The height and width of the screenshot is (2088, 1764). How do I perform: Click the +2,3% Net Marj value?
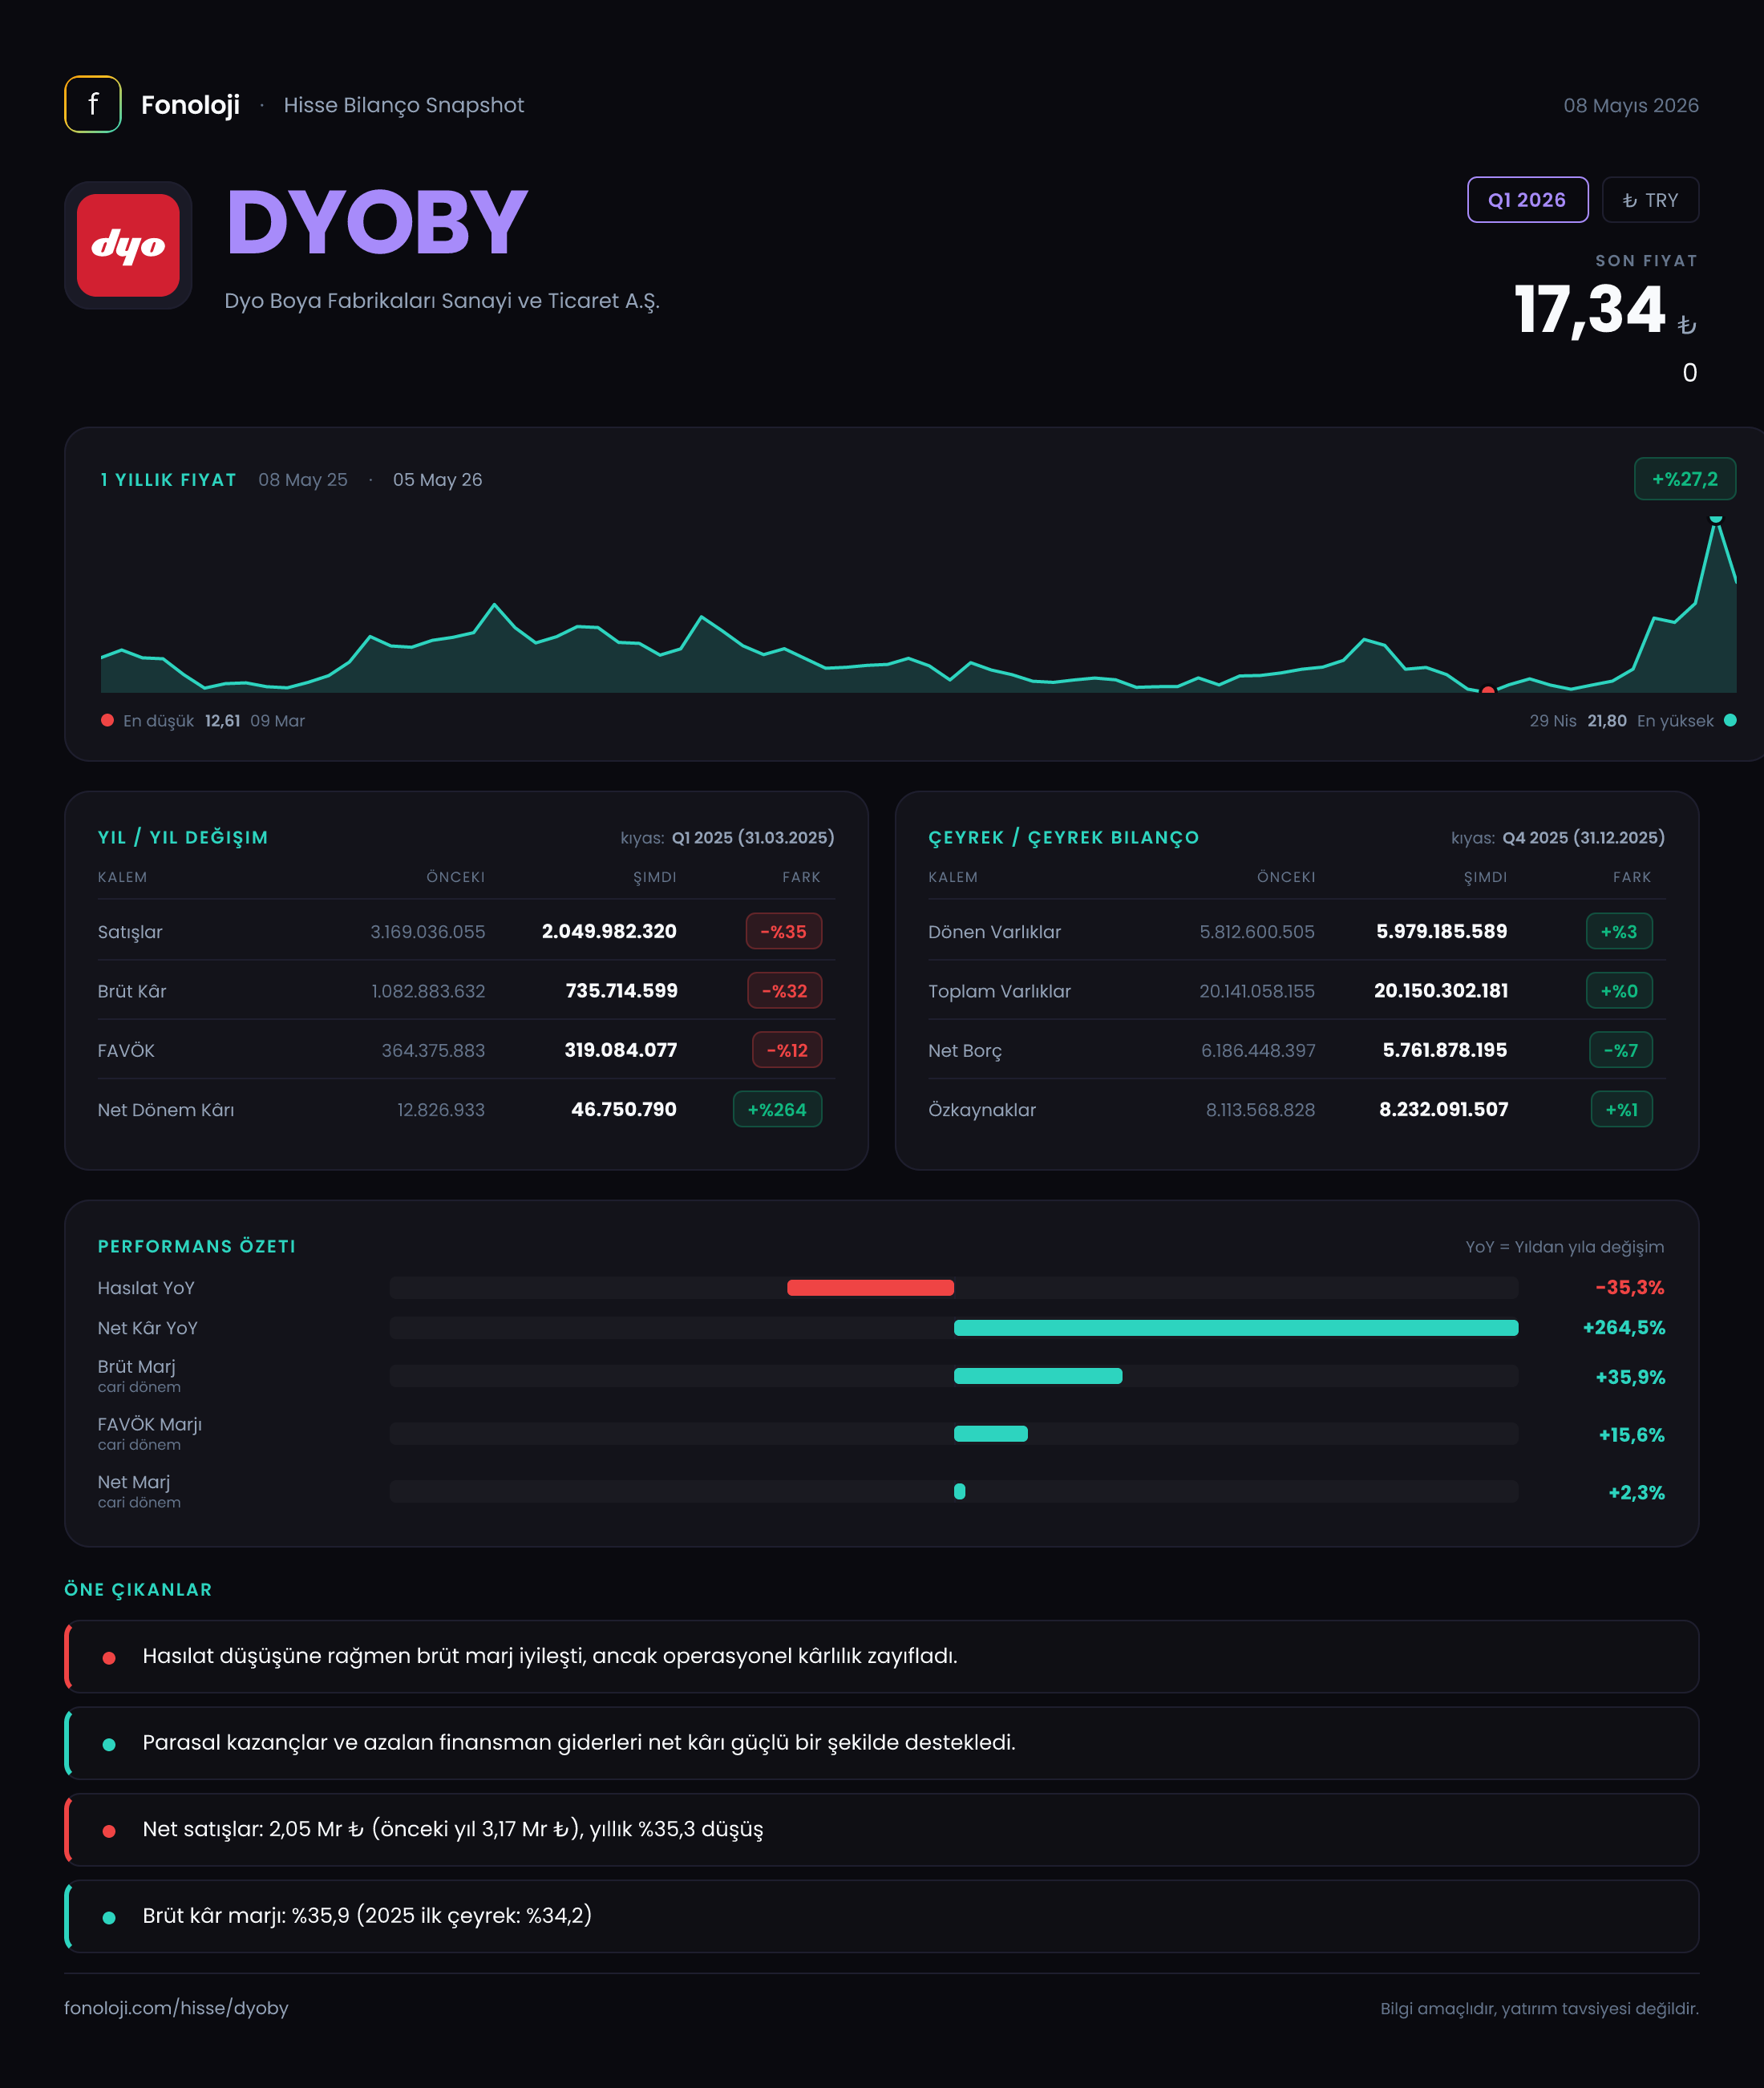pos(1636,1493)
